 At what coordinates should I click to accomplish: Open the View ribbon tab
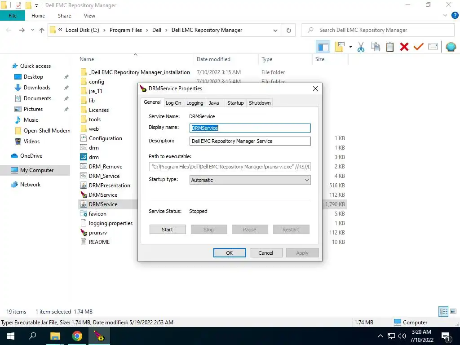[x=89, y=16]
